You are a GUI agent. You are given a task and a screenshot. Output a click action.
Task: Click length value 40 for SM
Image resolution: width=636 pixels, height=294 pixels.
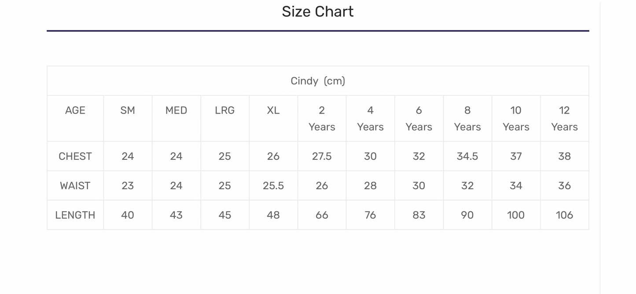point(128,215)
